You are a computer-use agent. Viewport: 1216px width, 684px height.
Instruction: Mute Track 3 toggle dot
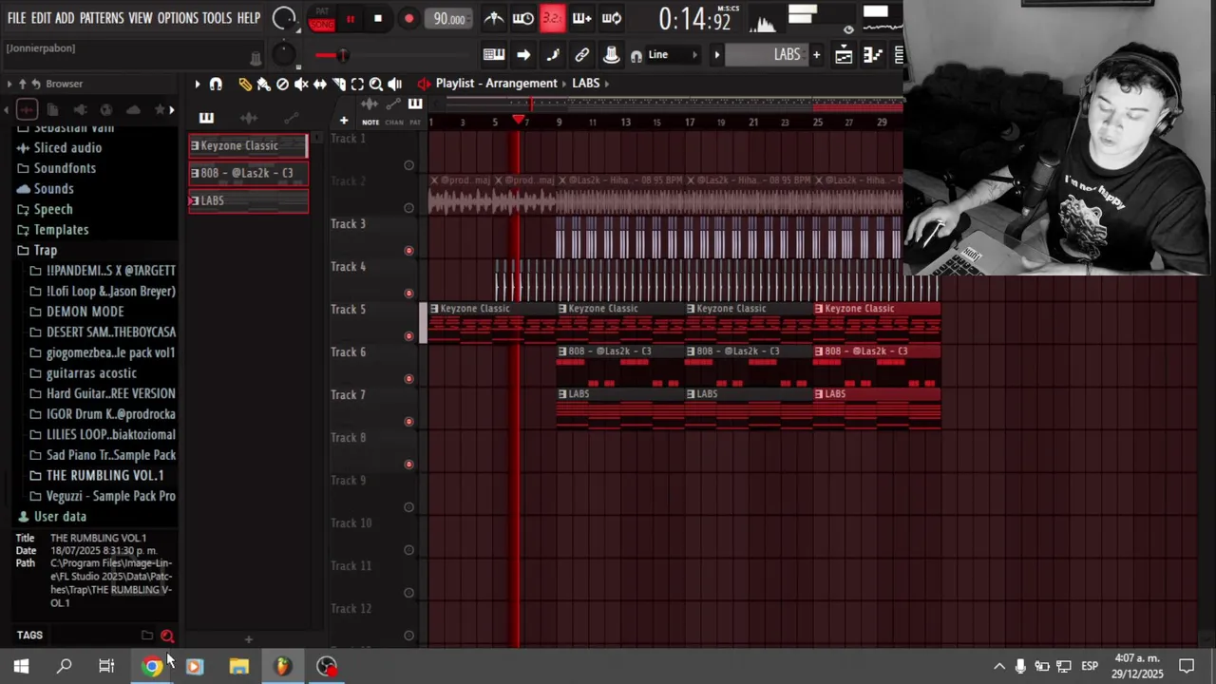click(x=409, y=251)
